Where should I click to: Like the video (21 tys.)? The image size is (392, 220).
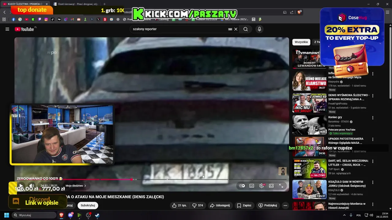(x=179, y=205)
